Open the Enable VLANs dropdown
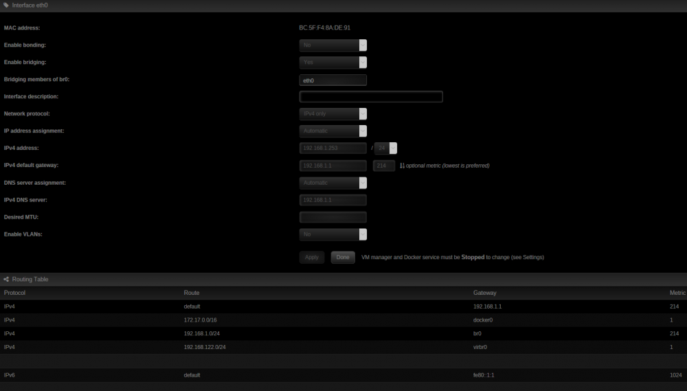The width and height of the screenshot is (687, 391). [x=333, y=234]
